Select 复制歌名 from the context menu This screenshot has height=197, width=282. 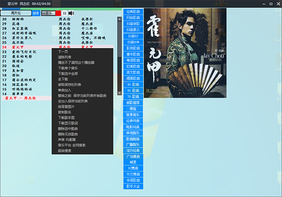click(64, 112)
